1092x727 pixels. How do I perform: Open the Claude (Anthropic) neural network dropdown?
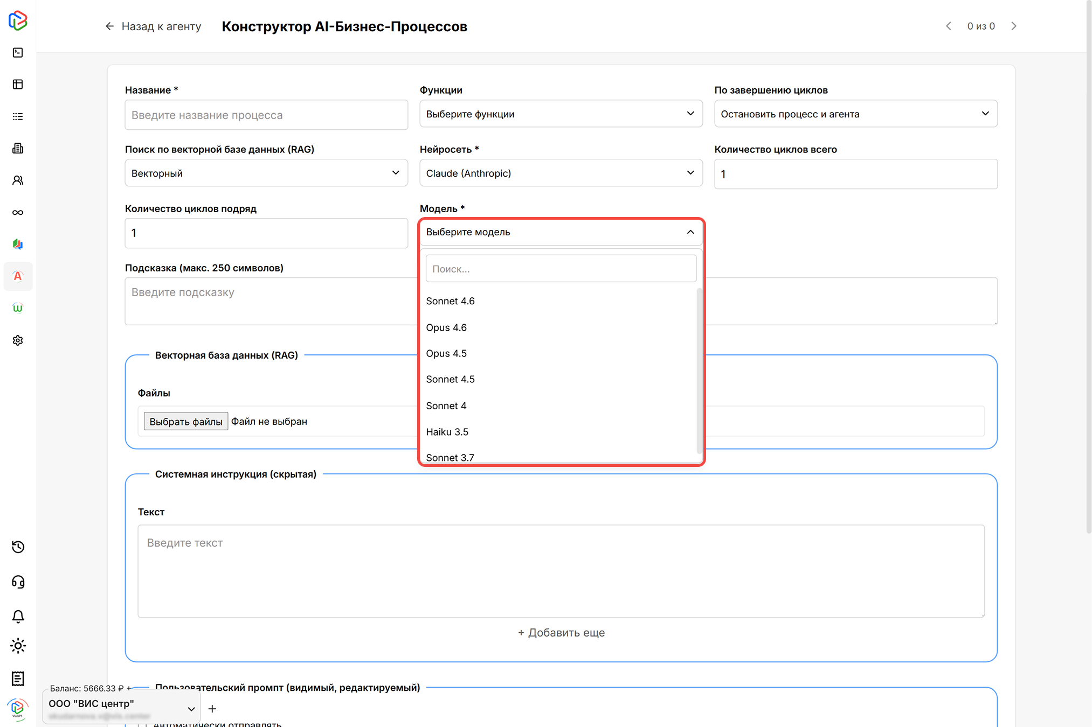coord(561,173)
